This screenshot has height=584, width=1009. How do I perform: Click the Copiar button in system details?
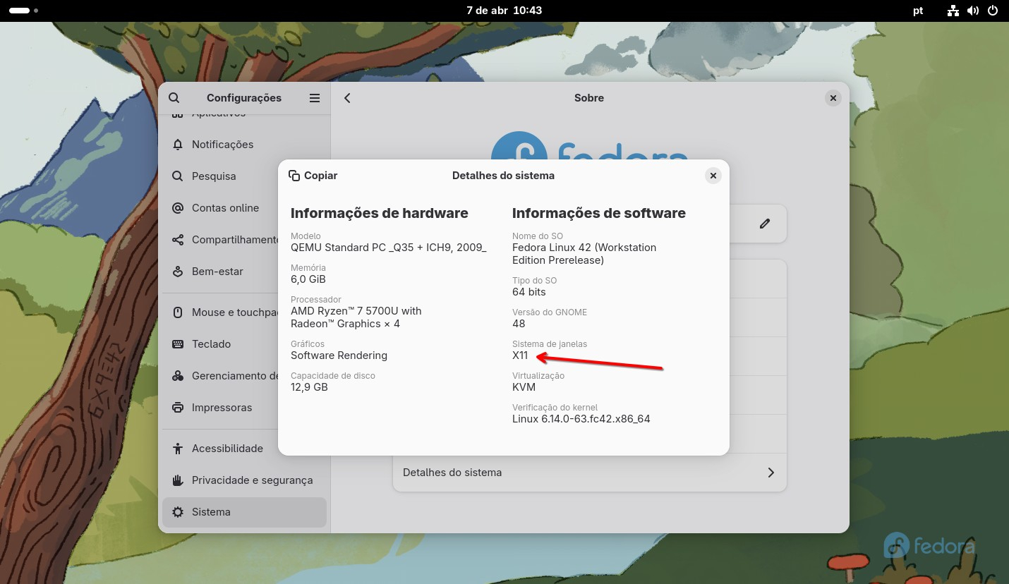pos(313,176)
